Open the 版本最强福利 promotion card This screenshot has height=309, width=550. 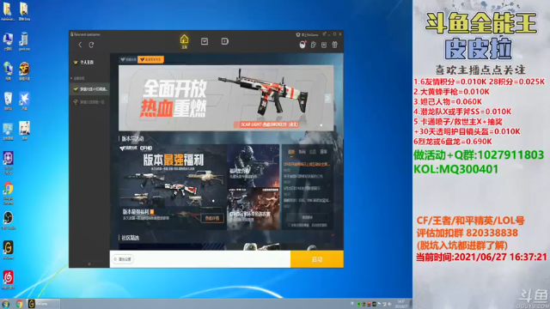tap(173, 187)
